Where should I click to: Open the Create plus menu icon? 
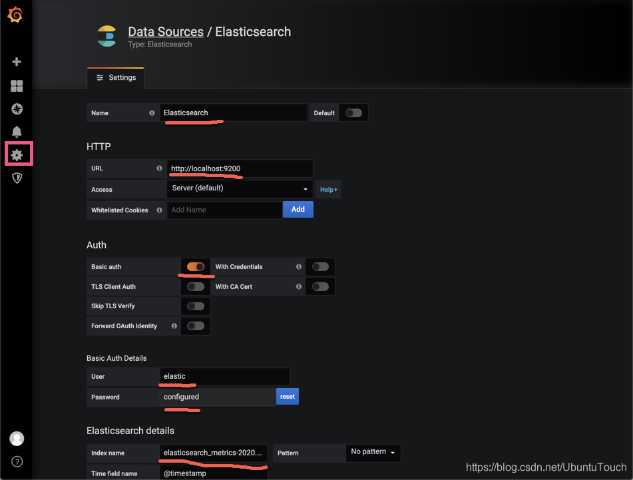[x=17, y=61]
